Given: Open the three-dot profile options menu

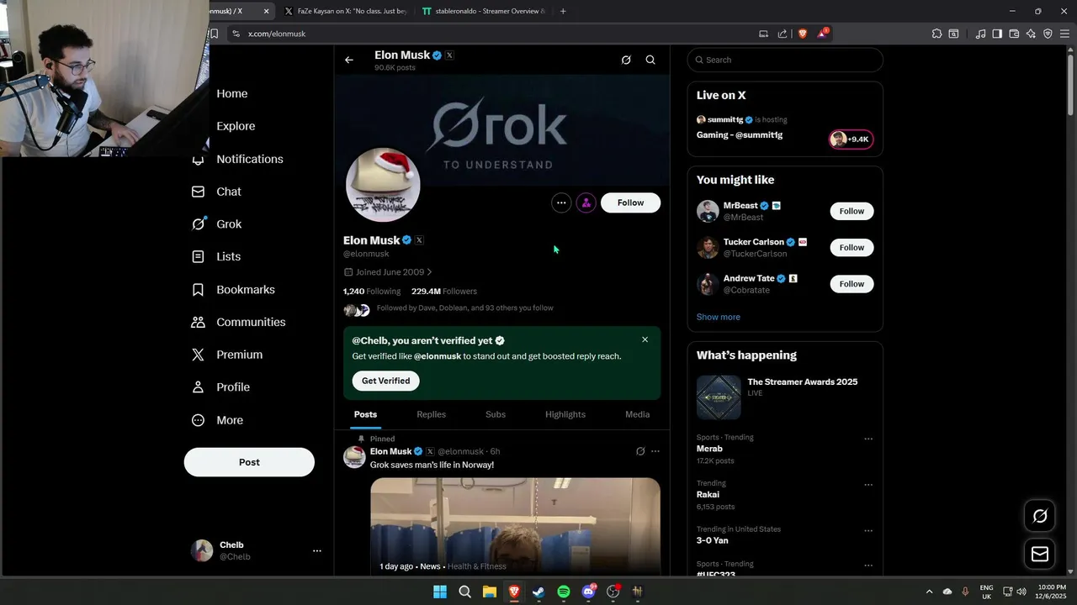Looking at the screenshot, I should click(x=561, y=203).
